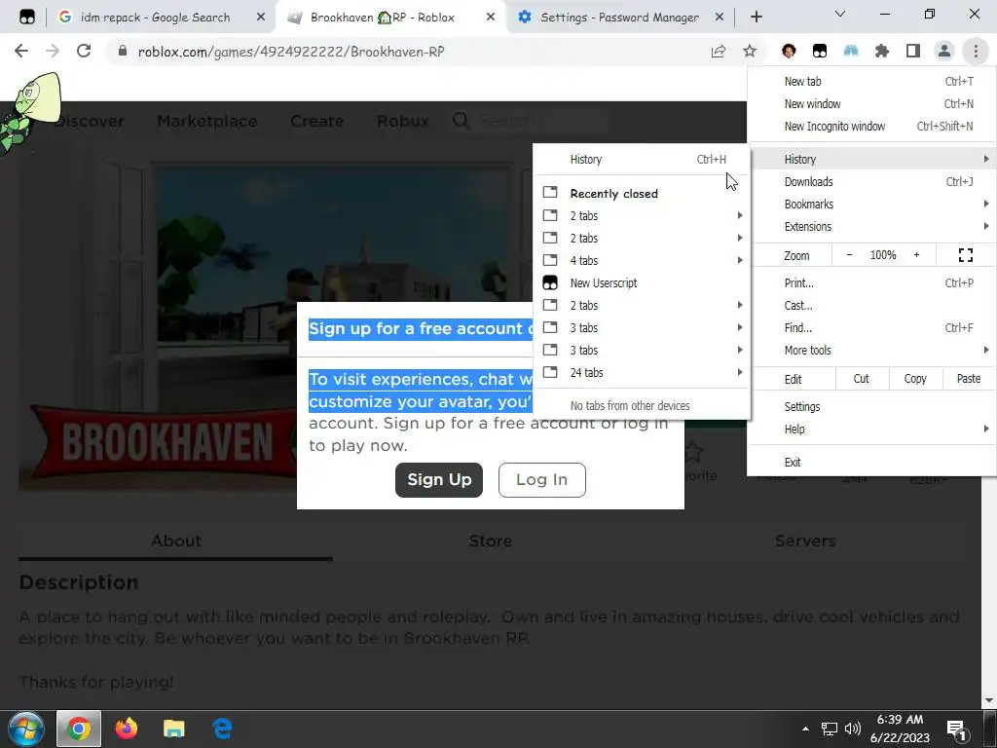Choose New Incognito window

click(871, 126)
